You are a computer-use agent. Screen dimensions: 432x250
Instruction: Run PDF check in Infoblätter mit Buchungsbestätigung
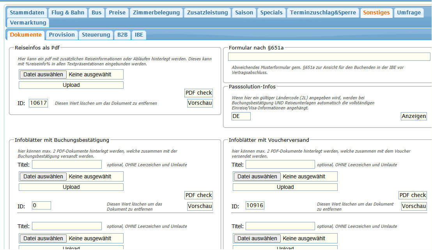pyautogui.click(x=198, y=195)
